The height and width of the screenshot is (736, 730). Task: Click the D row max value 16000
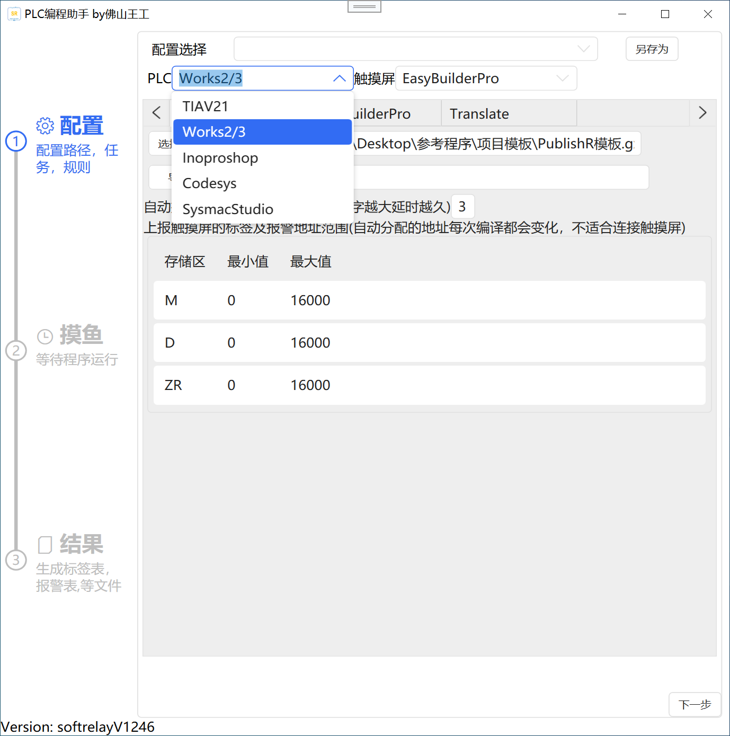(x=310, y=343)
